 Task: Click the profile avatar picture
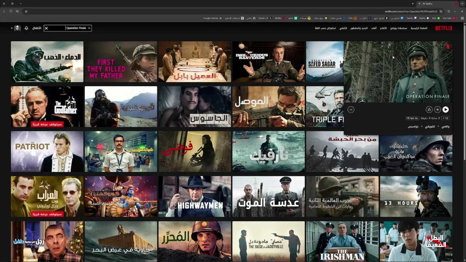[x=17, y=28]
